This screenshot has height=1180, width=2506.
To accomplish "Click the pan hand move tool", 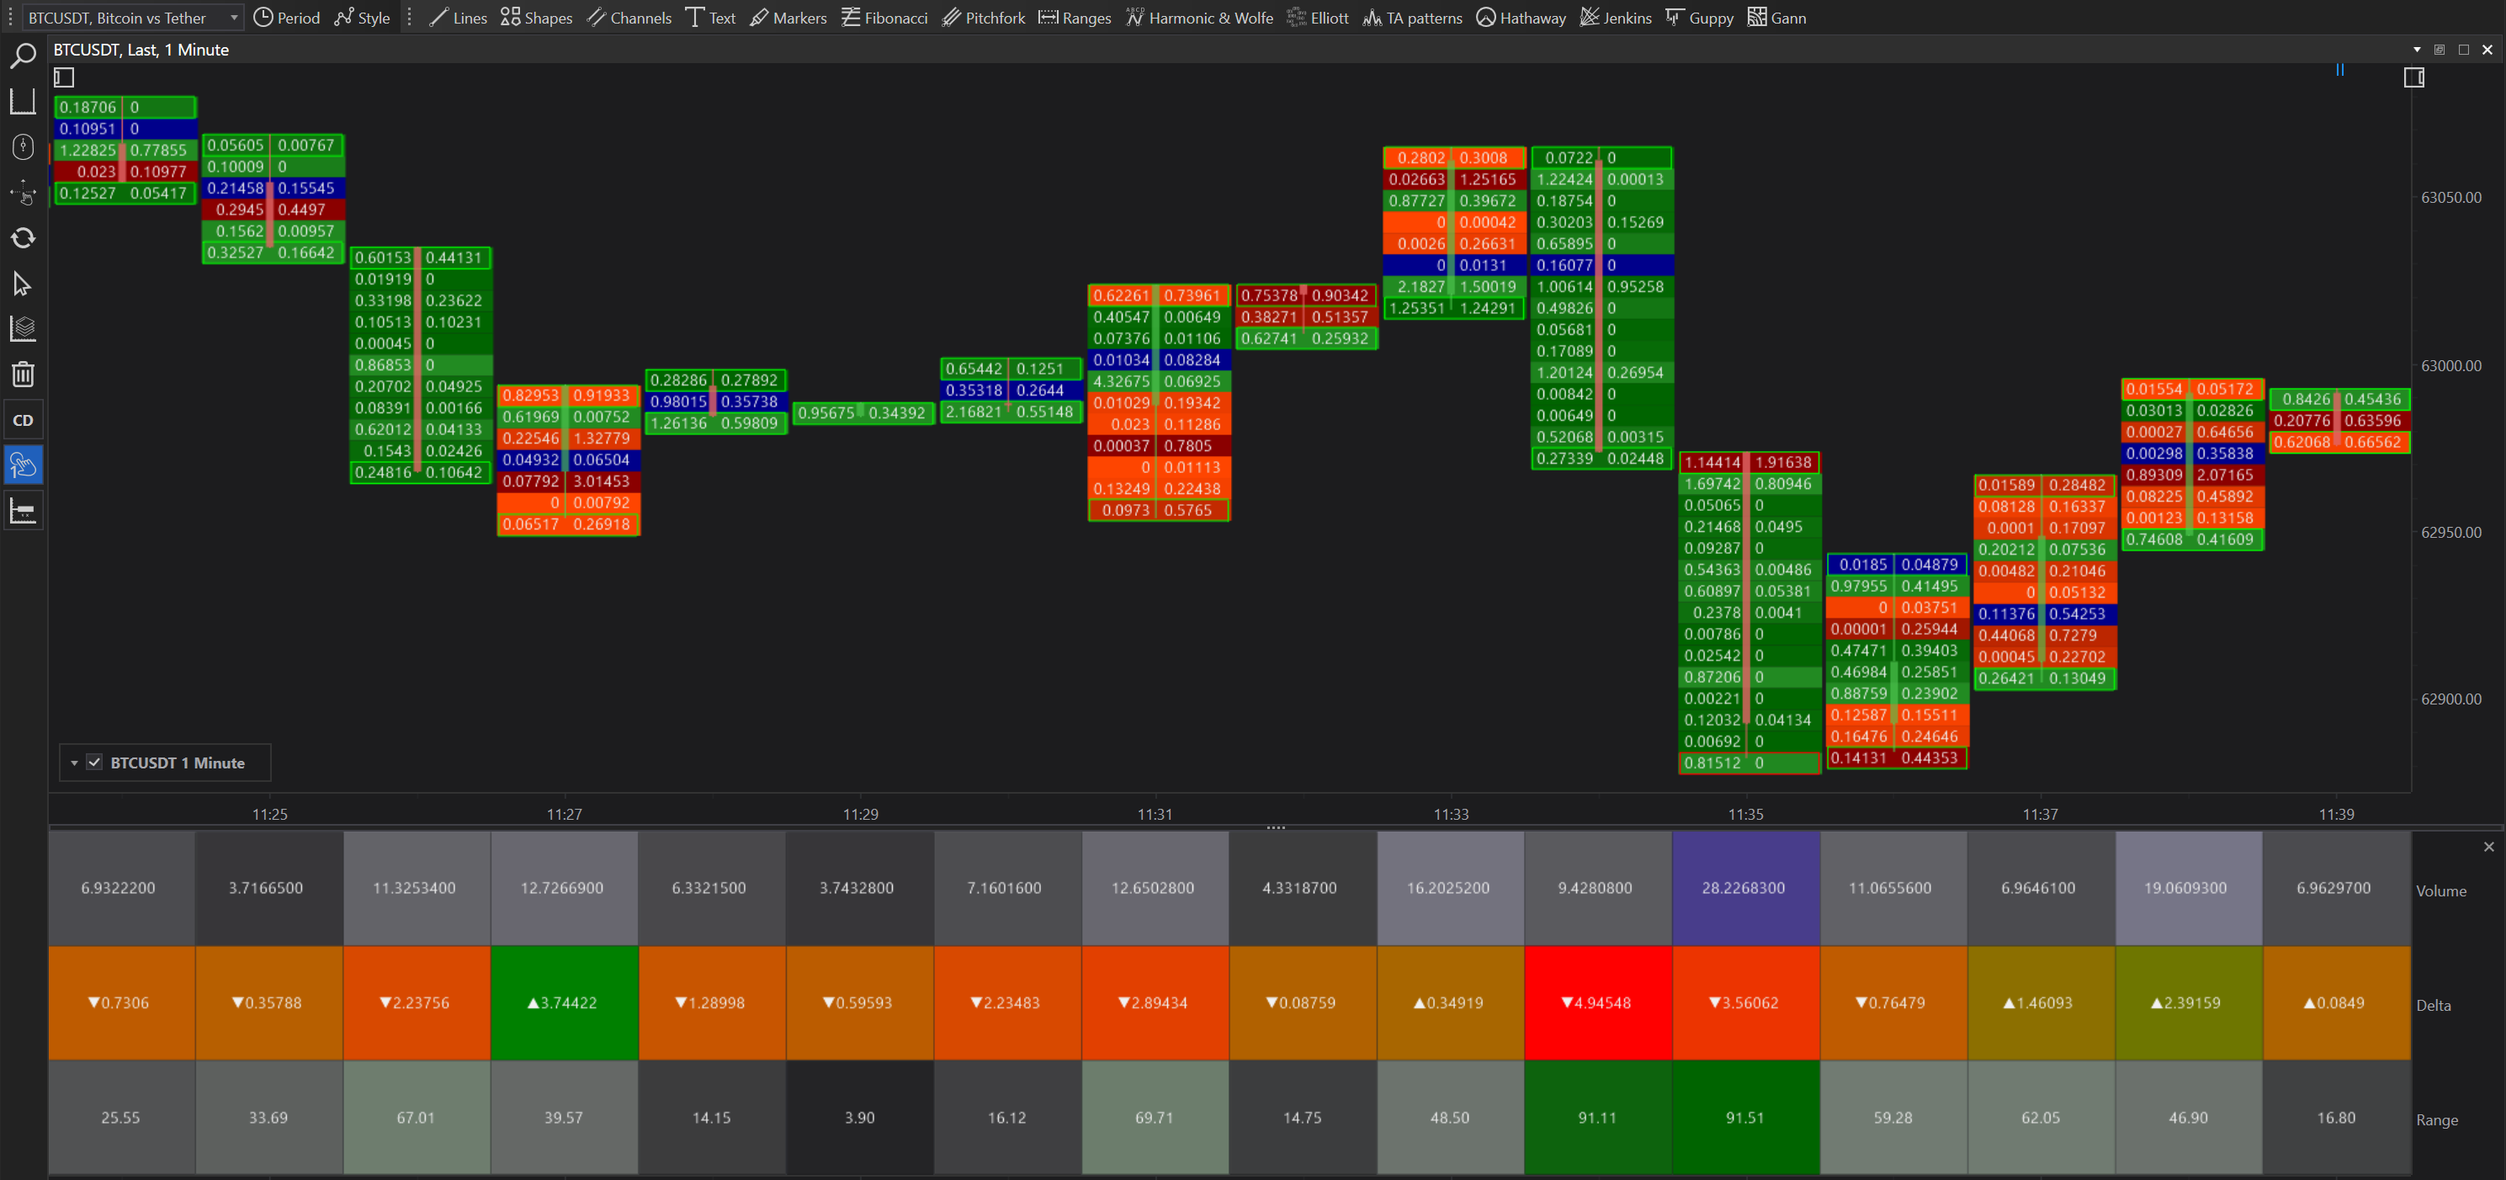I will tap(23, 193).
